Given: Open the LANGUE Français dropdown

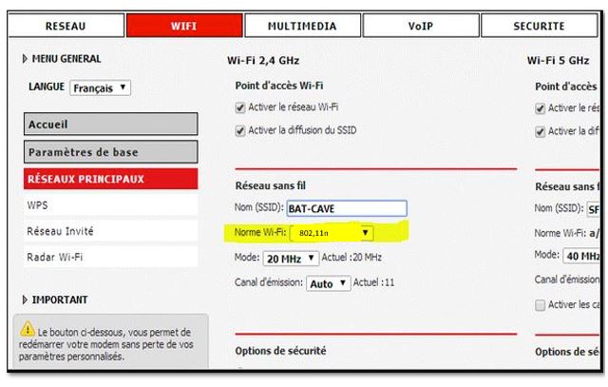Looking at the screenshot, I should 101,87.
